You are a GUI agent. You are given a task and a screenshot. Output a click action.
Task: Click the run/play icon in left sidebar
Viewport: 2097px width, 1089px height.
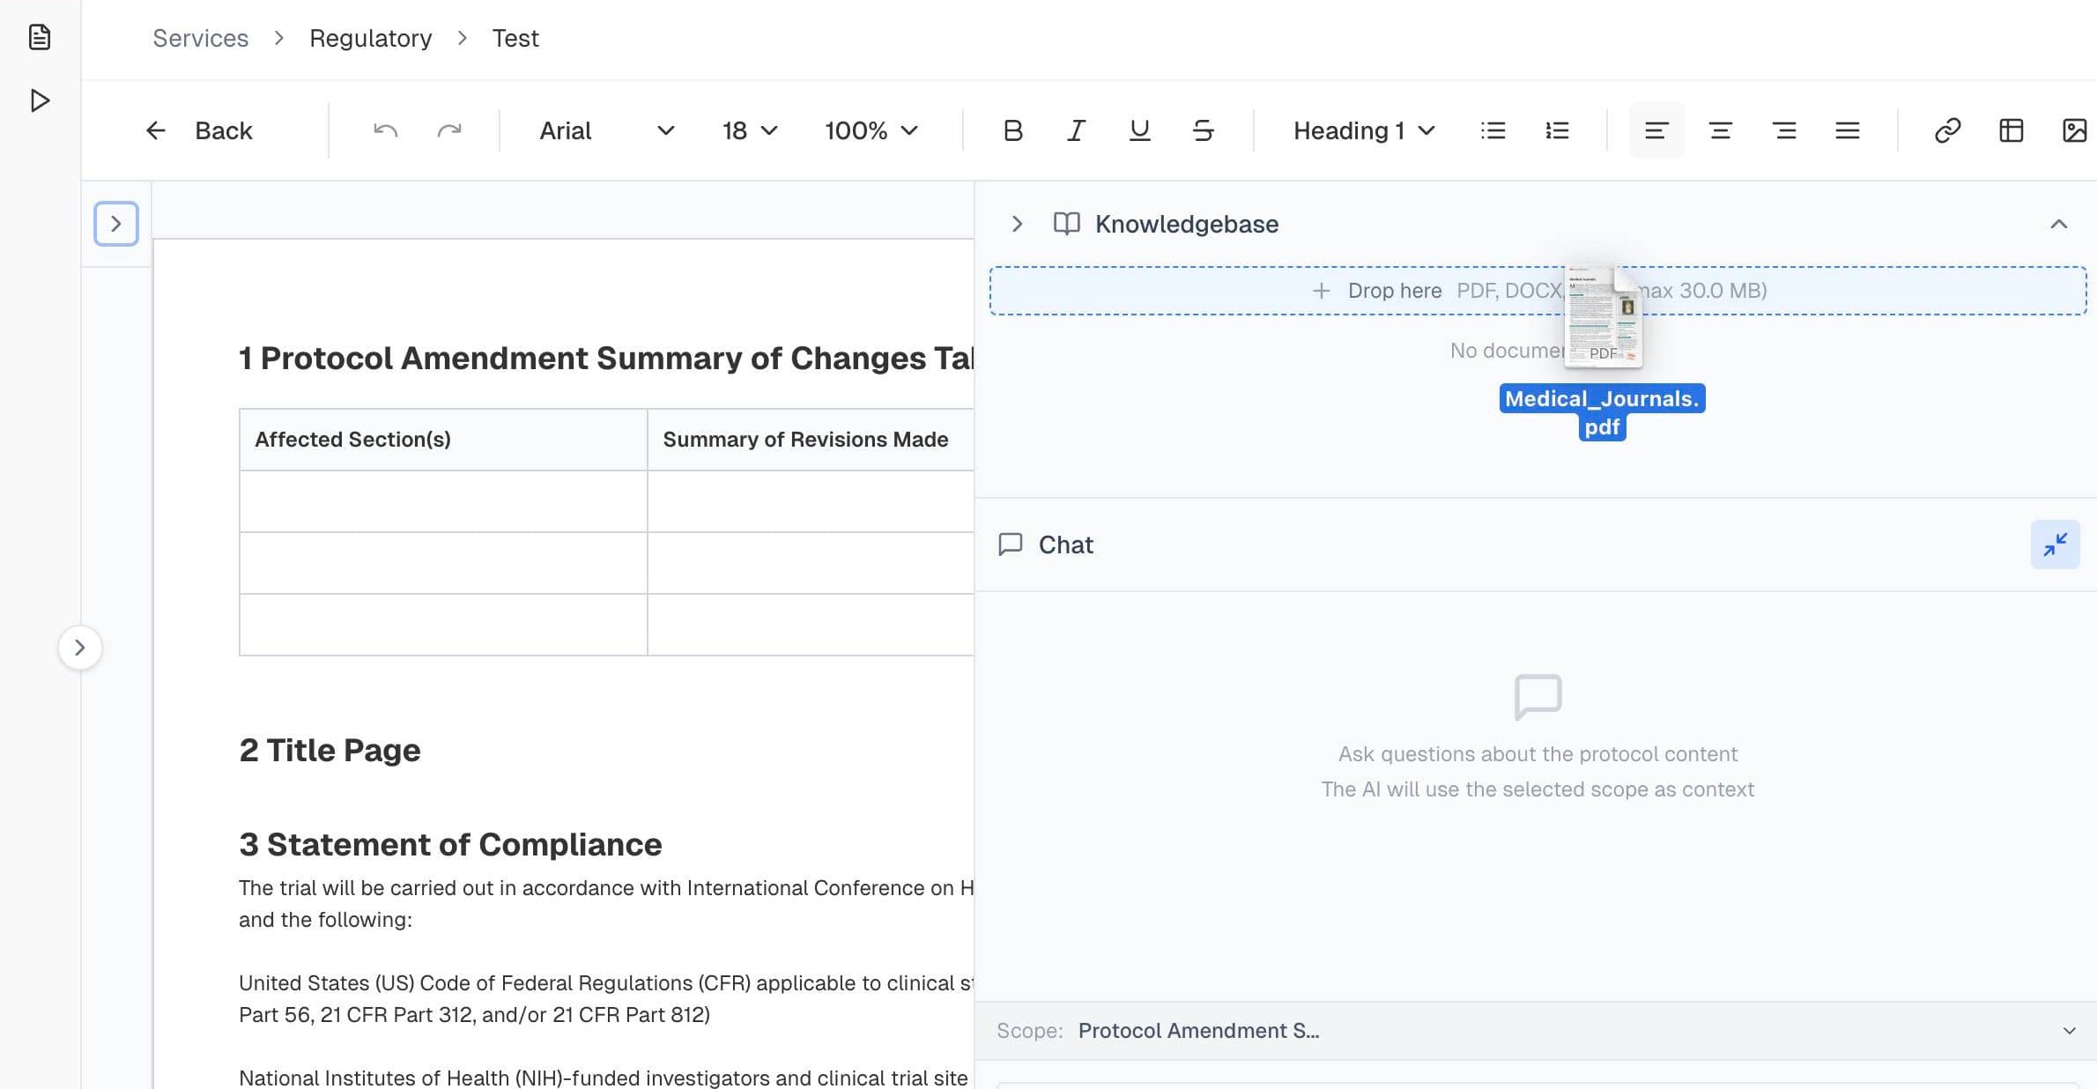point(39,101)
